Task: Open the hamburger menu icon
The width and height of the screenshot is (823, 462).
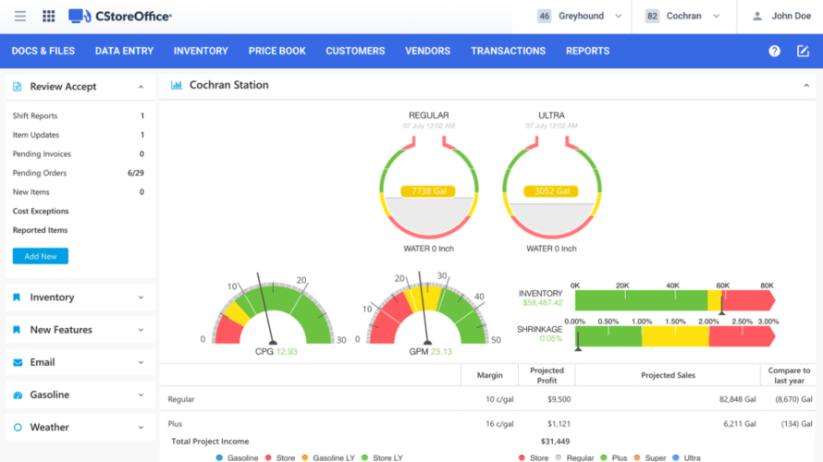Action: [20, 17]
